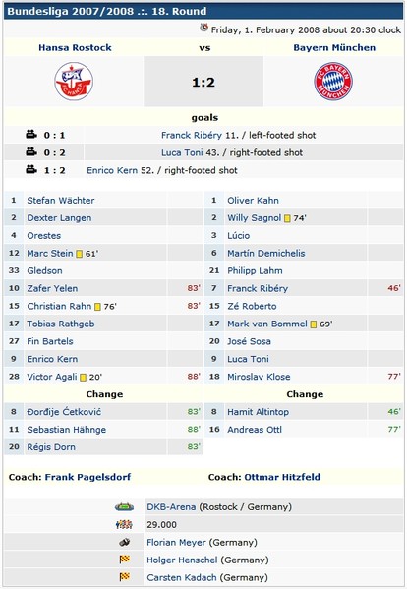Open referee Florian Meyer's page
The height and width of the screenshot is (589, 407).
(176, 543)
